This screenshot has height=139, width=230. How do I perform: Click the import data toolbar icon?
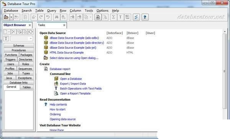[72, 17]
